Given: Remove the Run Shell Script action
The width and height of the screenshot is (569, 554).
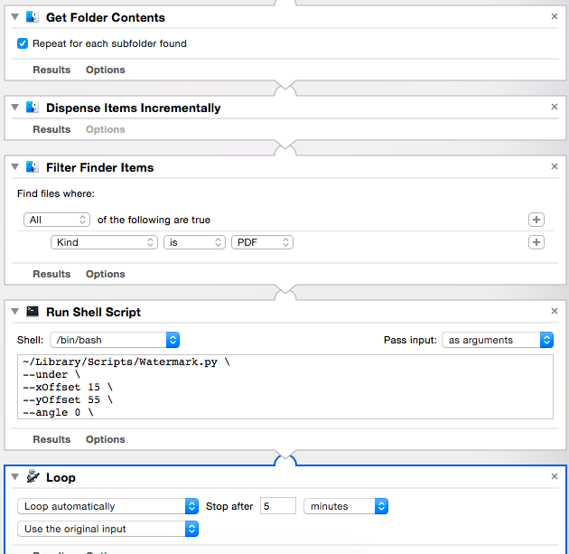Looking at the screenshot, I should tap(555, 312).
